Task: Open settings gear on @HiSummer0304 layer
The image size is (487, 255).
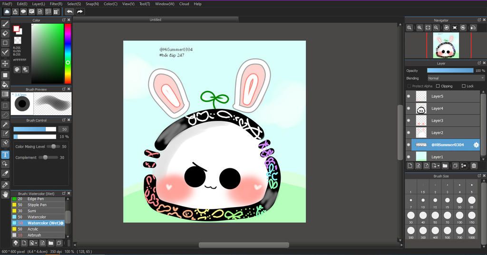Action: point(476,145)
